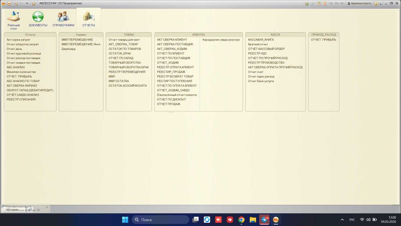Open the favorites star icon top right
Viewport: 401px width, 226px height.
click(307, 4)
